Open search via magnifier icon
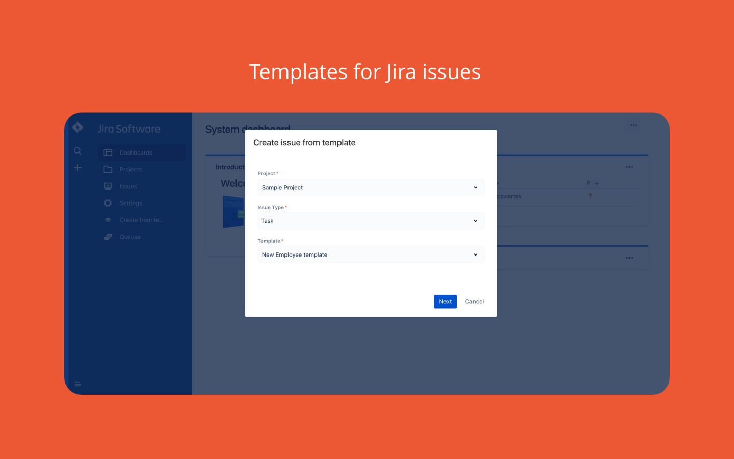The height and width of the screenshot is (459, 734). 77,151
